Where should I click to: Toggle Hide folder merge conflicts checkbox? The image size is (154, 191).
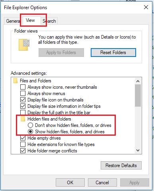[23, 151]
